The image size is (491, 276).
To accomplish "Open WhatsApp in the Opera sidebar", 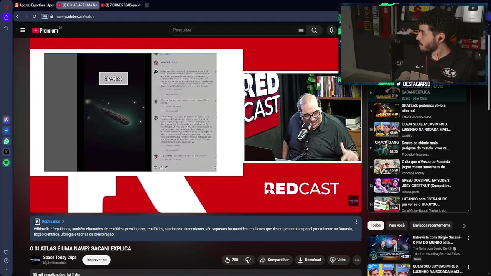I will (6, 141).
